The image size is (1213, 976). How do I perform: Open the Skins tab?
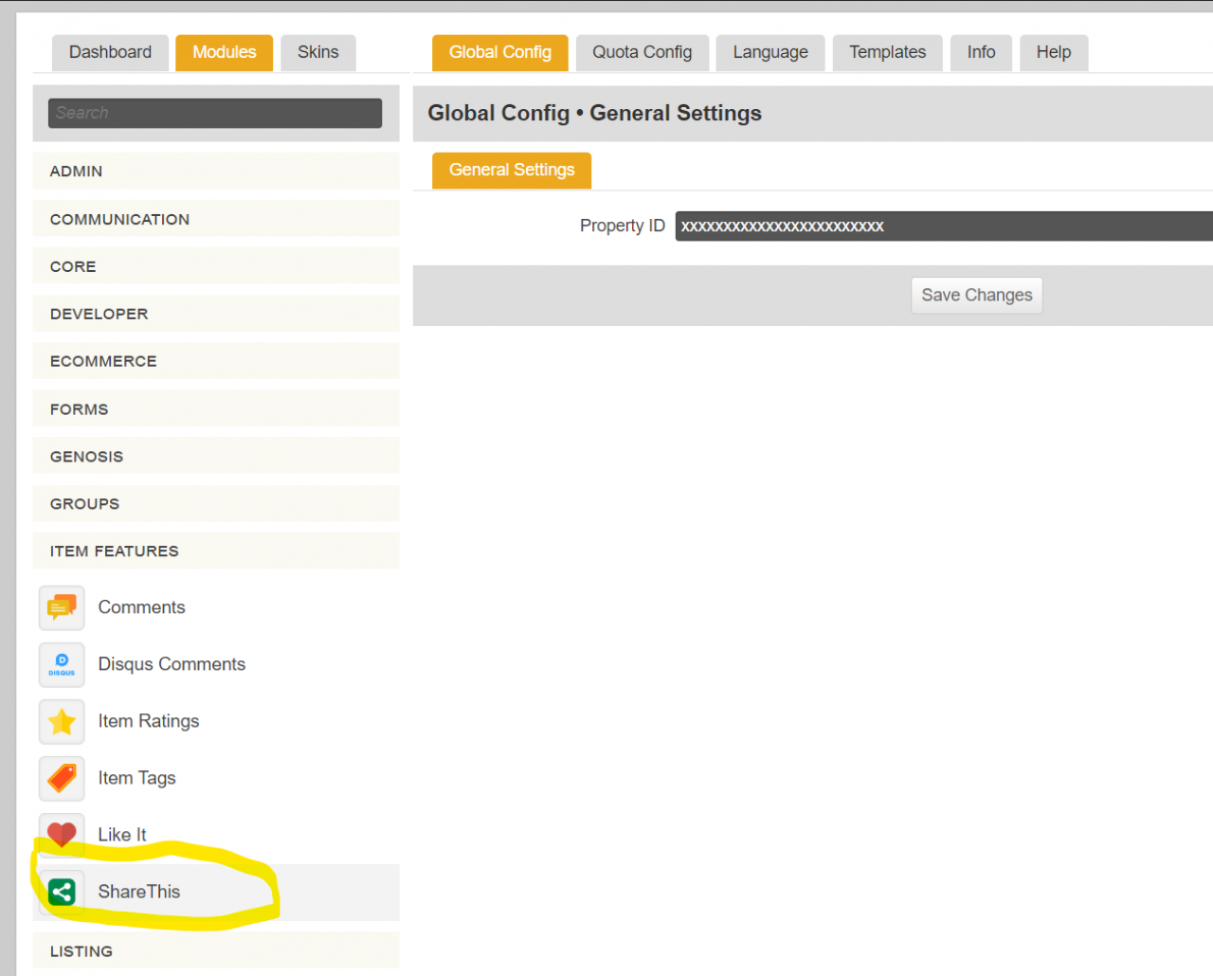point(317,53)
